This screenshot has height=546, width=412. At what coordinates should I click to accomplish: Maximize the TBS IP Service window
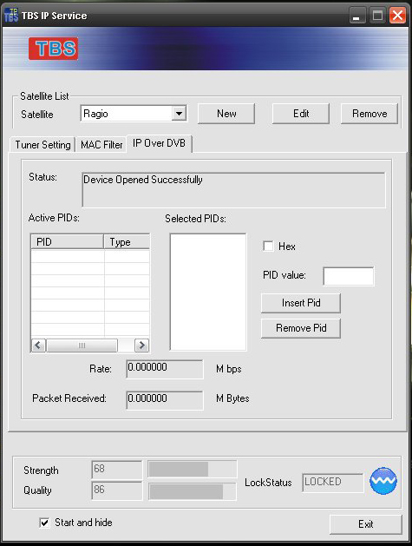tap(377, 16)
